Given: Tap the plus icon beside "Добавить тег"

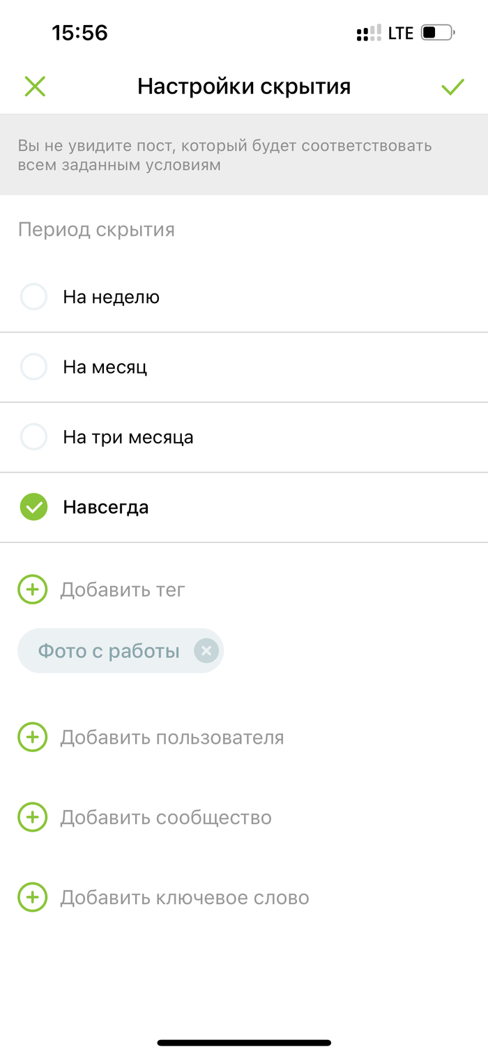Looking at the screenshot, I should pyautogui.click(x=32, y=590).
